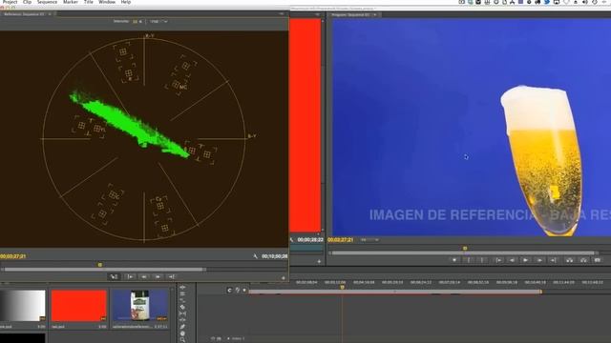This screenshot has width=611, height=343.
Task: Step forward one frame in the Program monitor
Action: coord(539,260)
